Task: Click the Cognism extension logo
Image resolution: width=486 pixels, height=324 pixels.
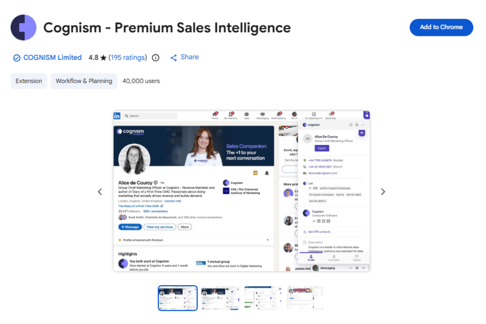Action: point(23,28)
